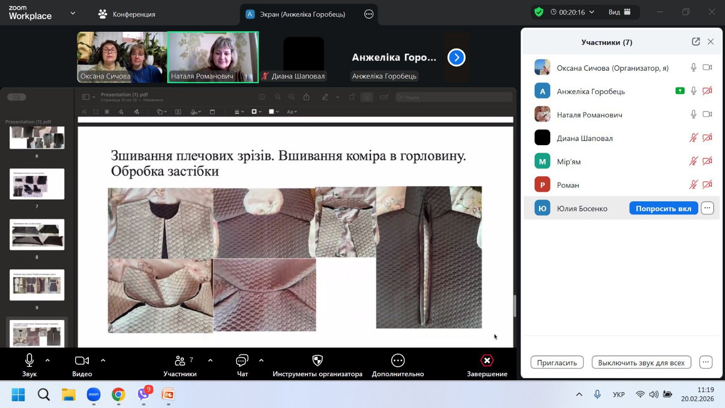
Task: Pop out the participants panel
Action: coord(696,42)
